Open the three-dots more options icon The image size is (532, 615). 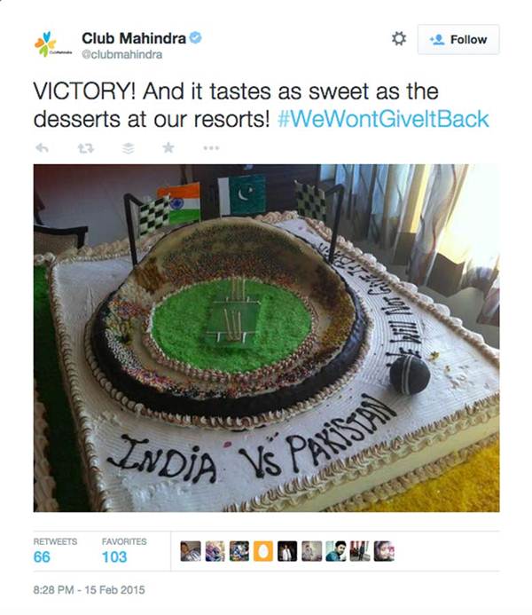point(211,148)
